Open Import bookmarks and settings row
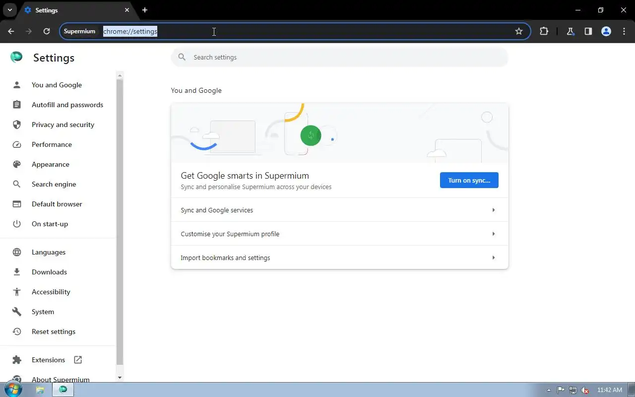 tap(340, 258)
